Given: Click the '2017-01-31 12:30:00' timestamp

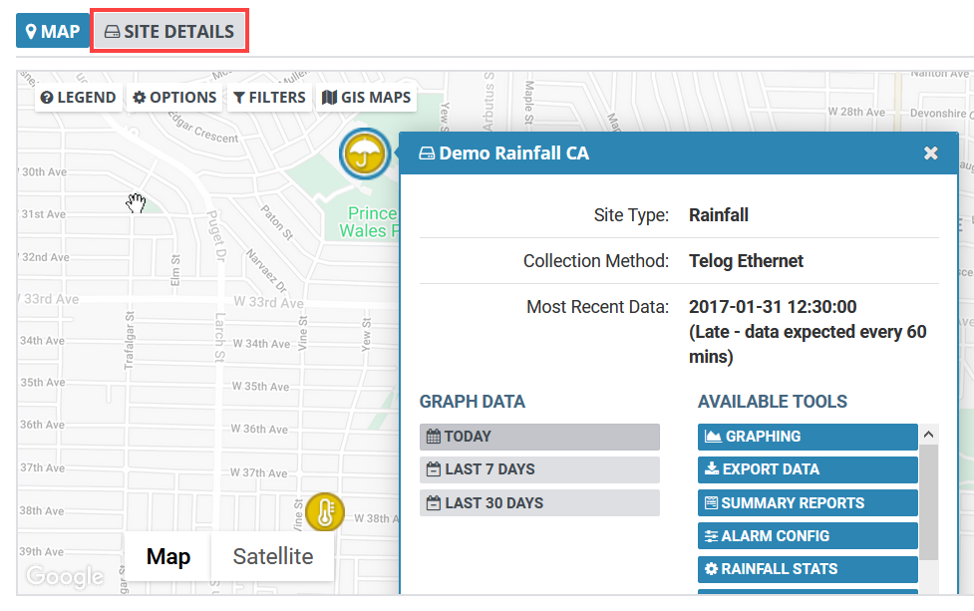Looking at the screenshot, I should point(773,307).
